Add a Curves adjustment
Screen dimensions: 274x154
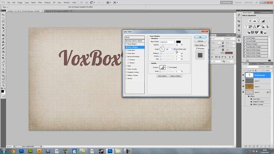coord(259,21)
